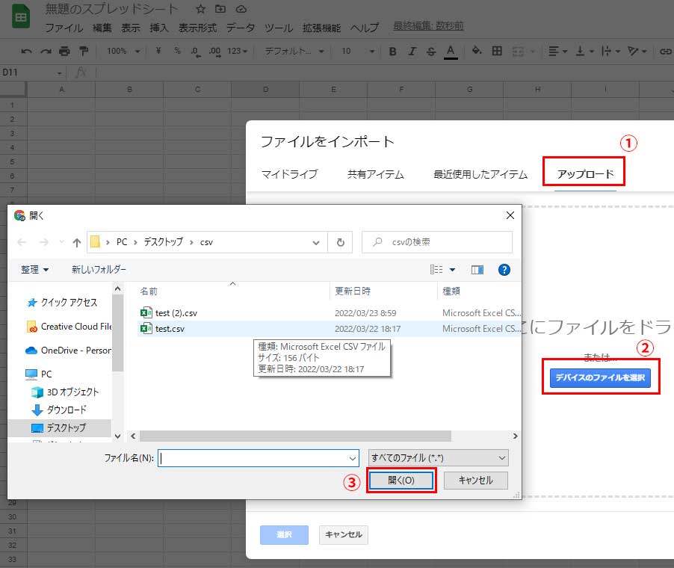
Task: Open the Borders icon in toolbar
Action: [x=497, y=51]
